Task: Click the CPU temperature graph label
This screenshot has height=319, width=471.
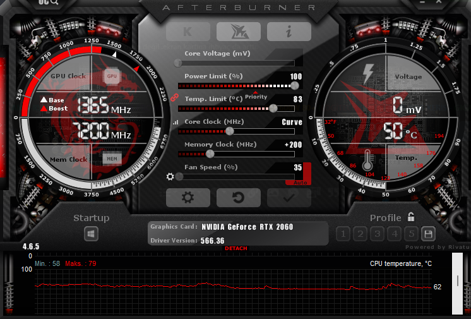Action: coord(401,263)
